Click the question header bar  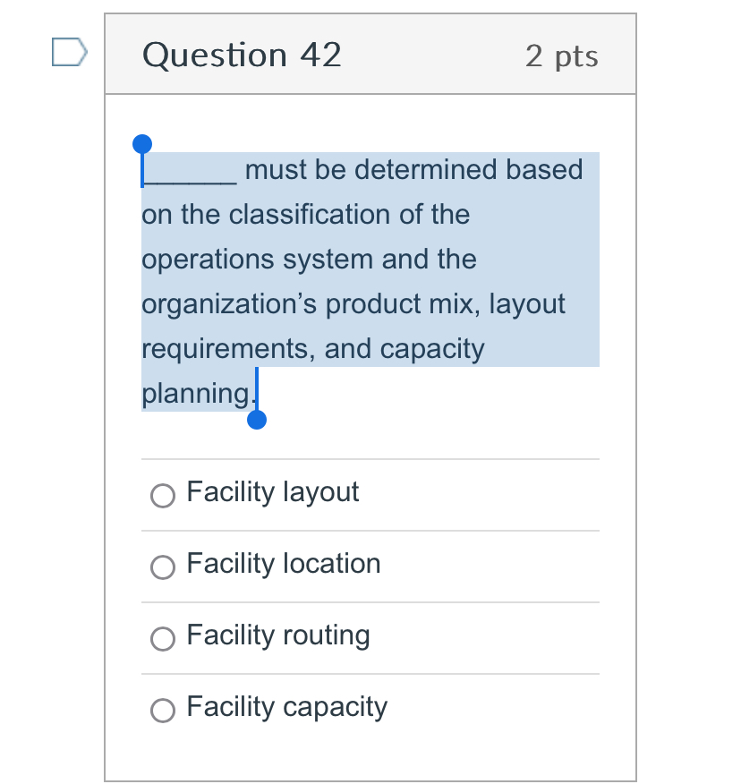370,54
